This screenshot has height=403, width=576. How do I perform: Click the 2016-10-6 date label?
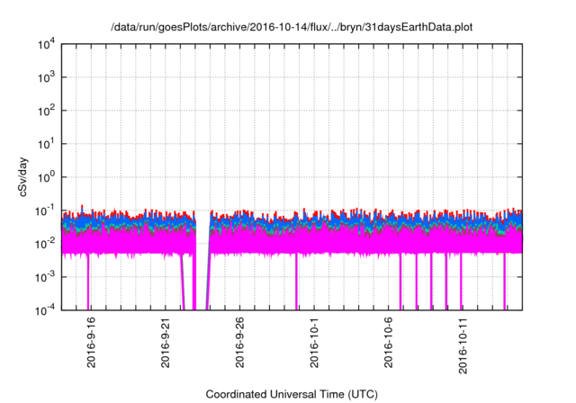(x=388, y=342)
